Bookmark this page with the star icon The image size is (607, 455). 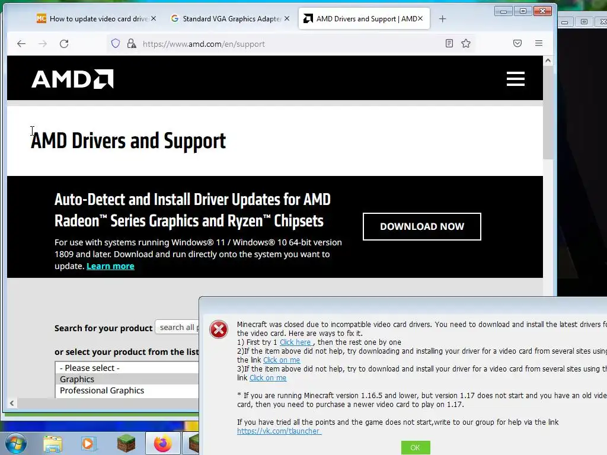466,43
